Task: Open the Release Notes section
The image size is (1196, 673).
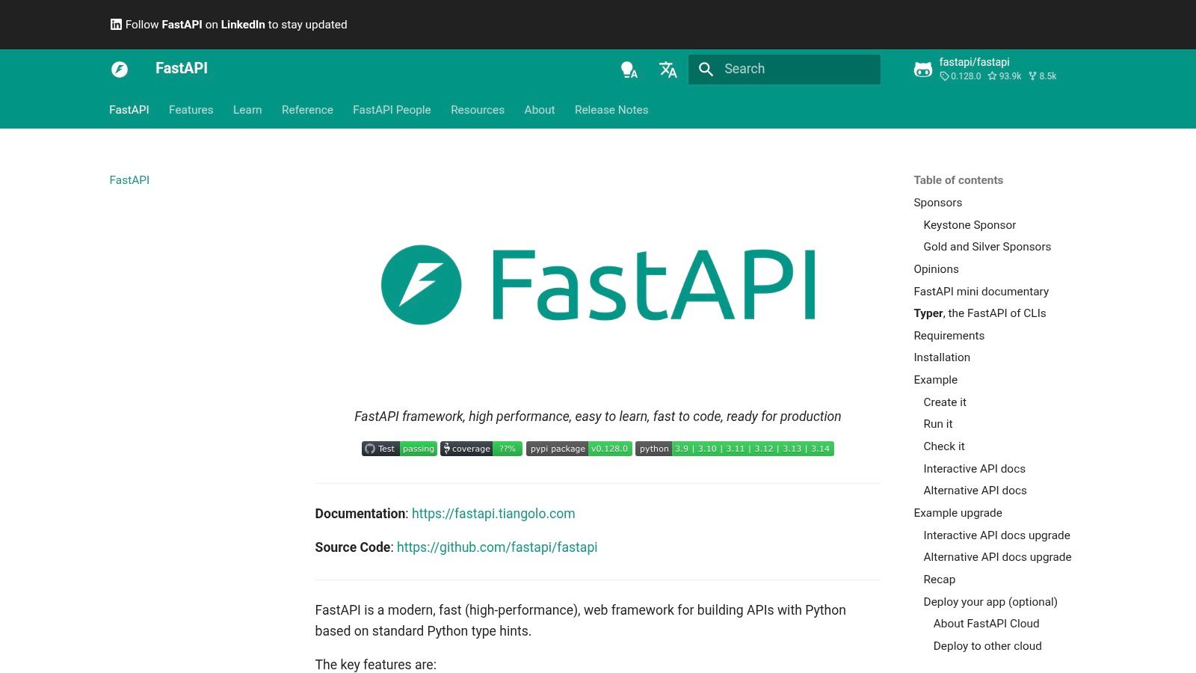Action: [x=611, y=110]
